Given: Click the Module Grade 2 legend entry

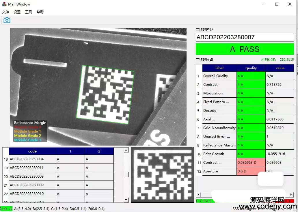Looking at the screenshot, I should (27, 135).
